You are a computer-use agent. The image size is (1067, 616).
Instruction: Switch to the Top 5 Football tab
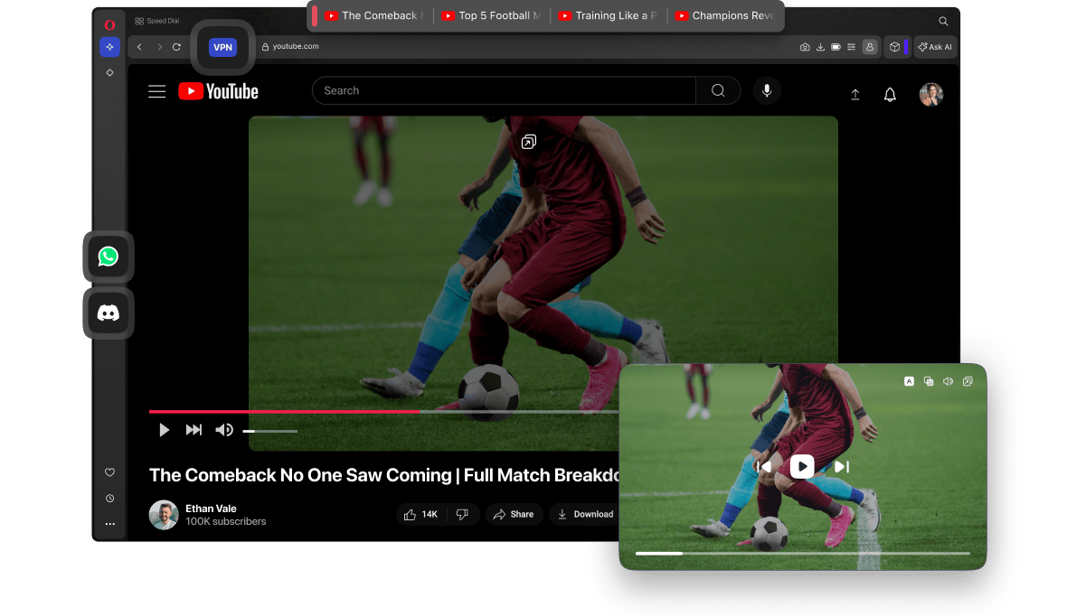coord(492,14)
